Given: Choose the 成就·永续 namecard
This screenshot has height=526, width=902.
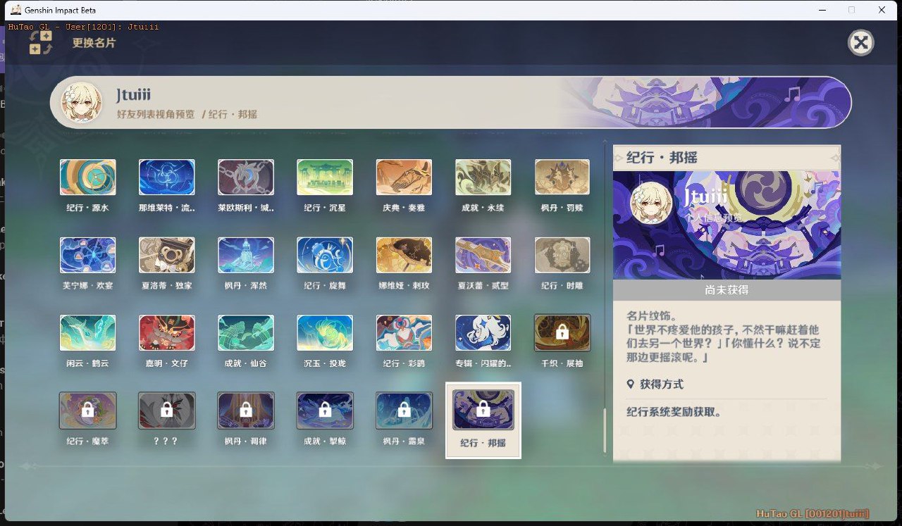Looking at the screenshot, I should pos(483,177).
